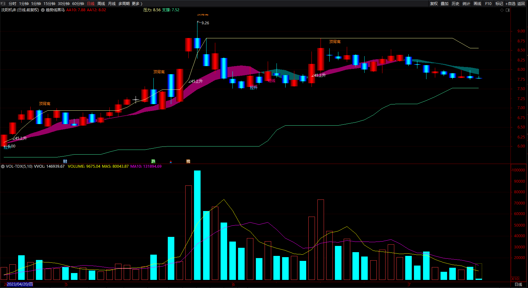Click the 返回 back button
Viewport: 528px width, 288px height.
[521, 4]
